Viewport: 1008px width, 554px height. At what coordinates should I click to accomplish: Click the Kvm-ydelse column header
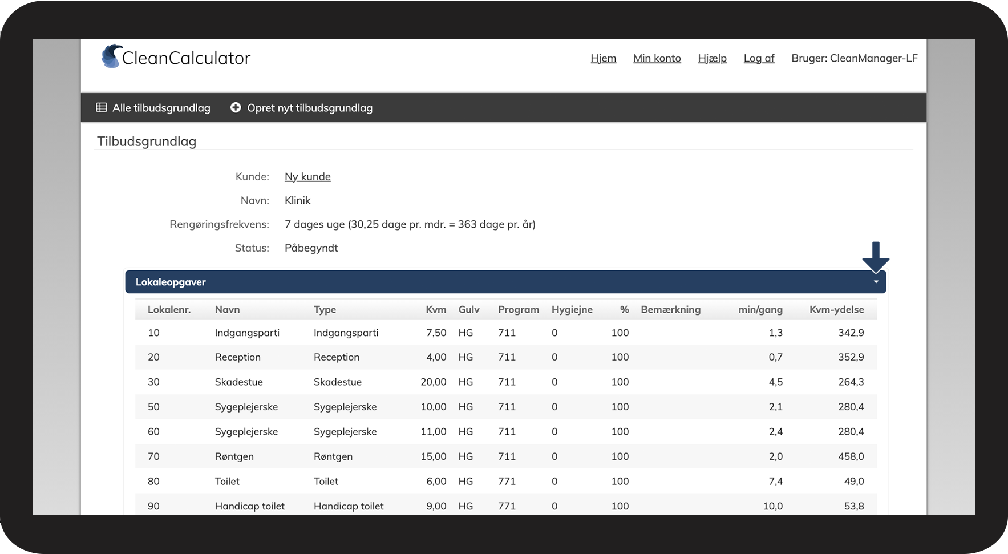[836, 310]
